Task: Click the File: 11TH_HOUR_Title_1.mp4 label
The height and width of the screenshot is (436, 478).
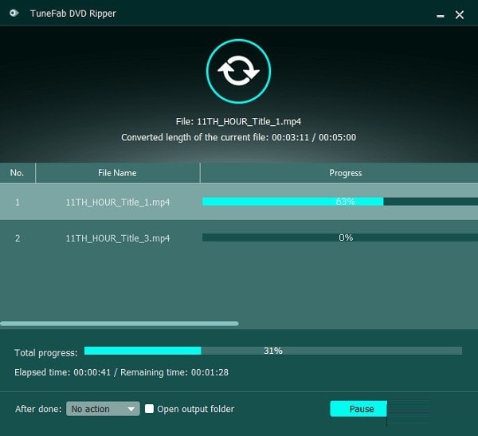Action: pyautogui.click(x=238, y=122)
